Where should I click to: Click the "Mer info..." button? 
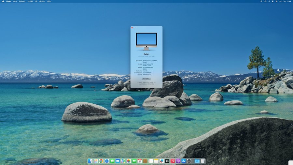coord(146,79)
